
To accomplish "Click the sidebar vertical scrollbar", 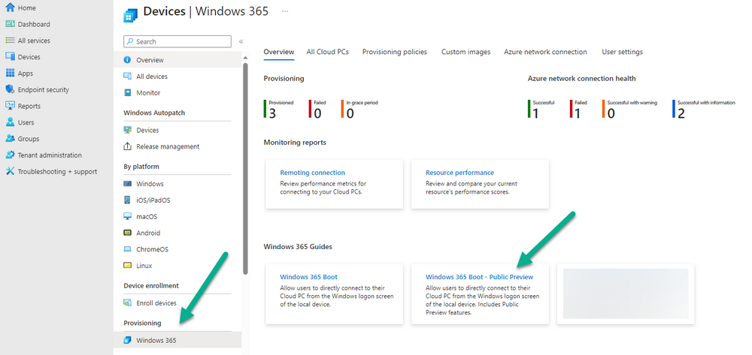I will click(245, 167).
